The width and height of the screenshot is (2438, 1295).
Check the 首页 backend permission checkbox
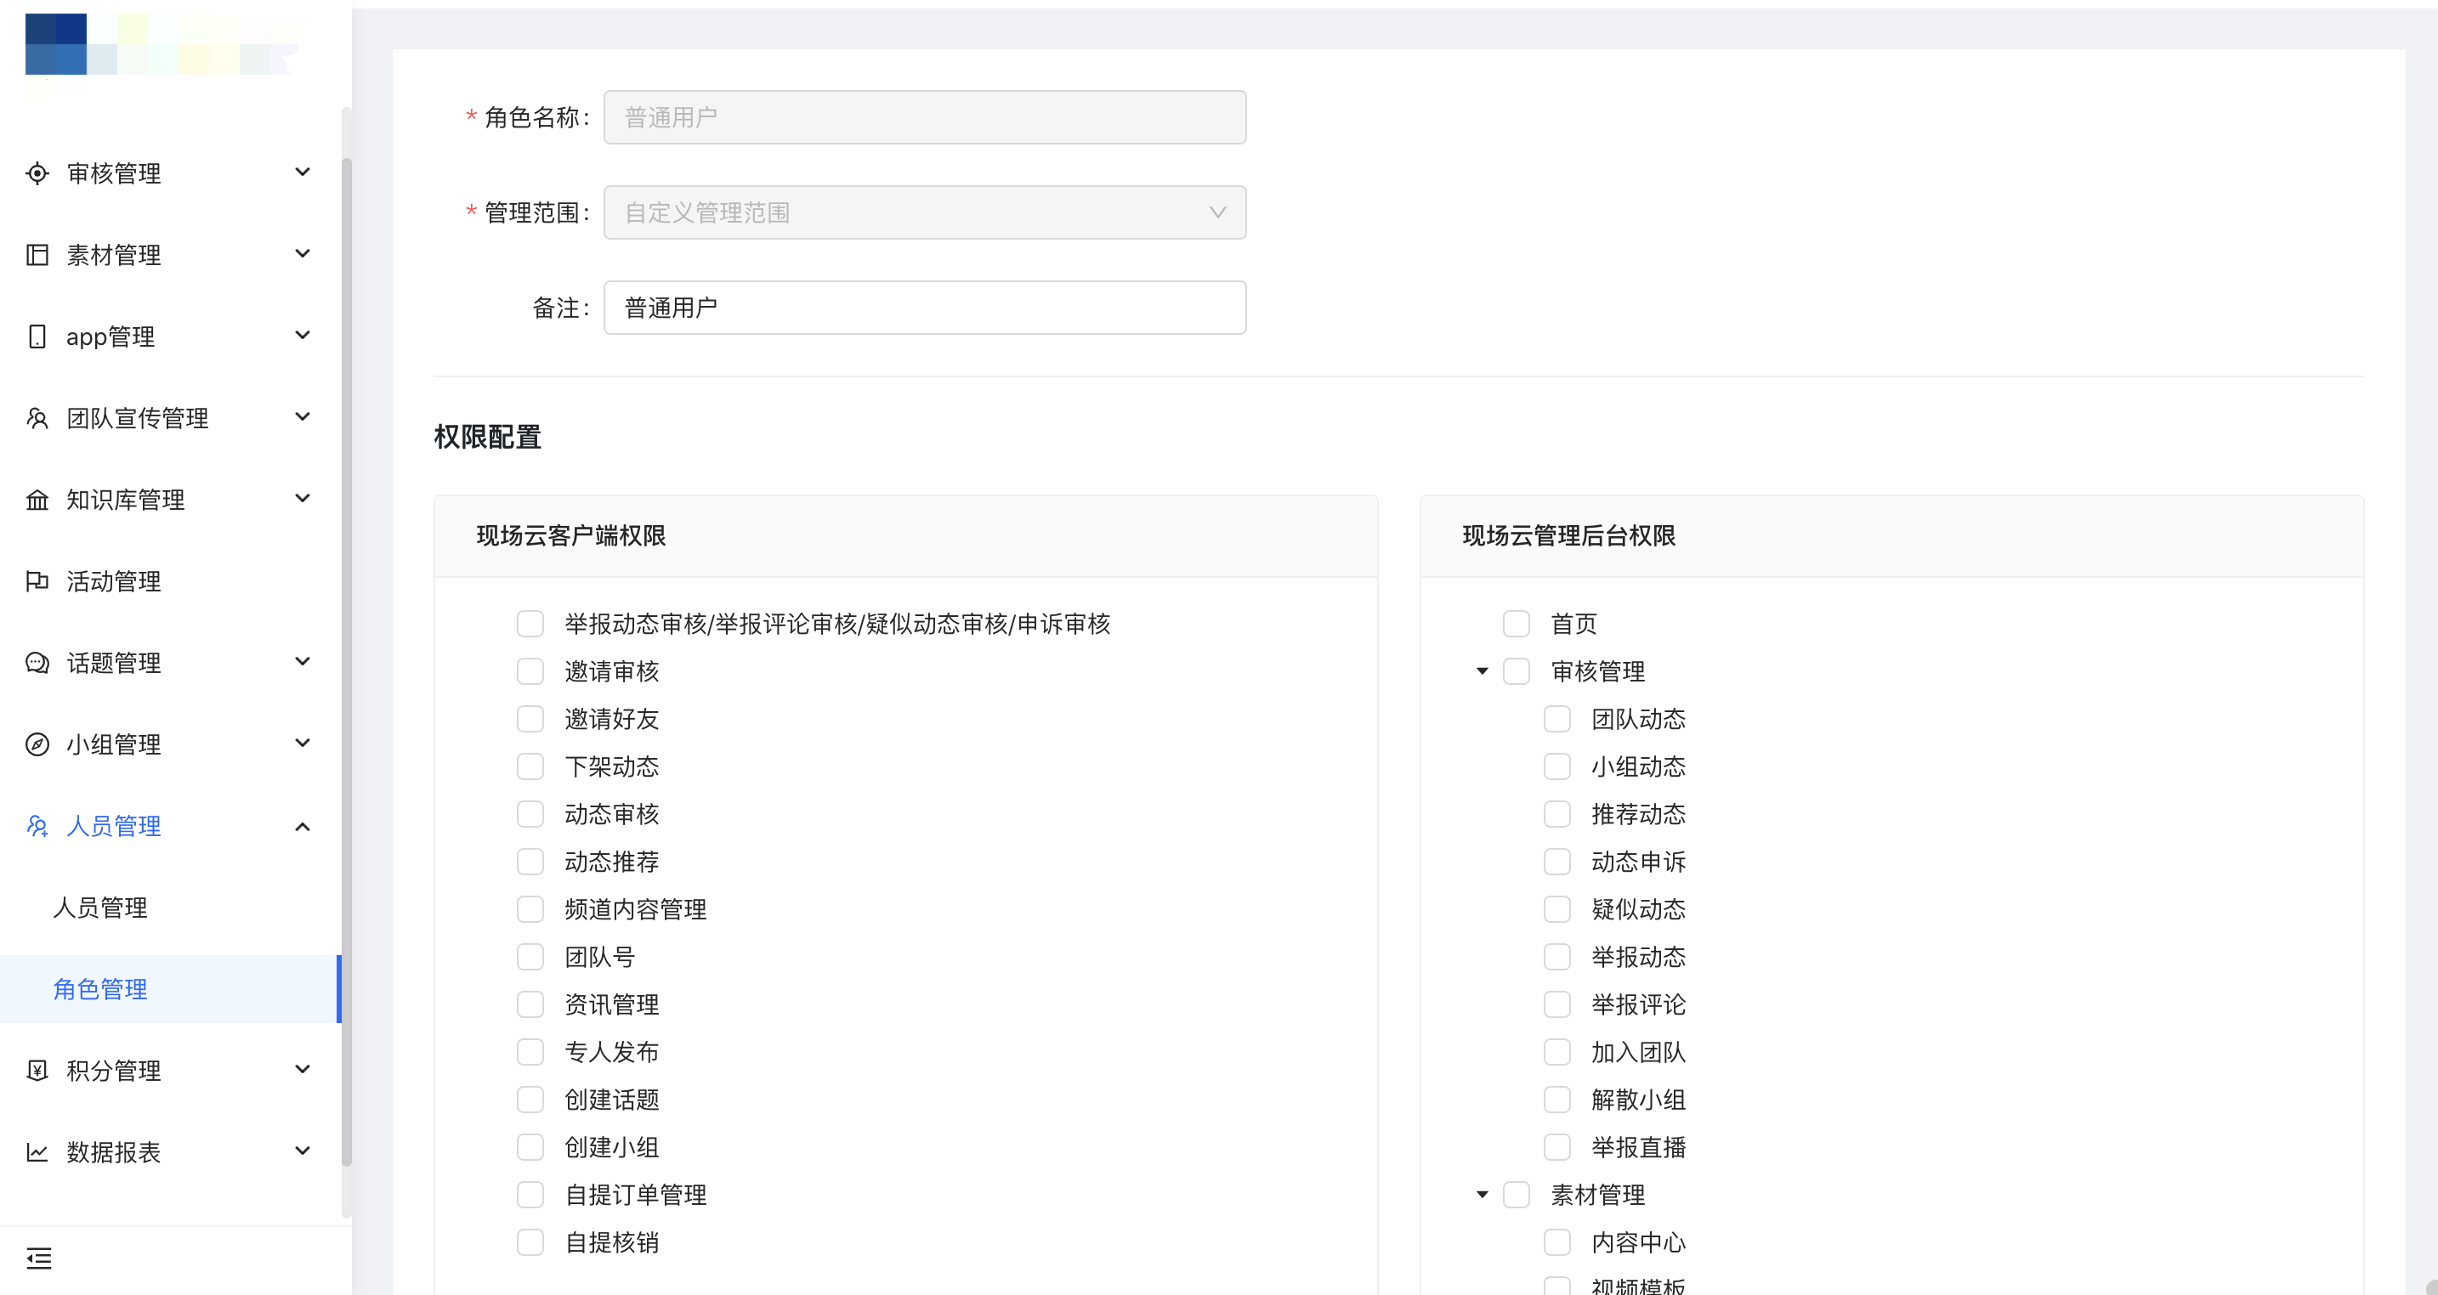(x=1517, y=624)
